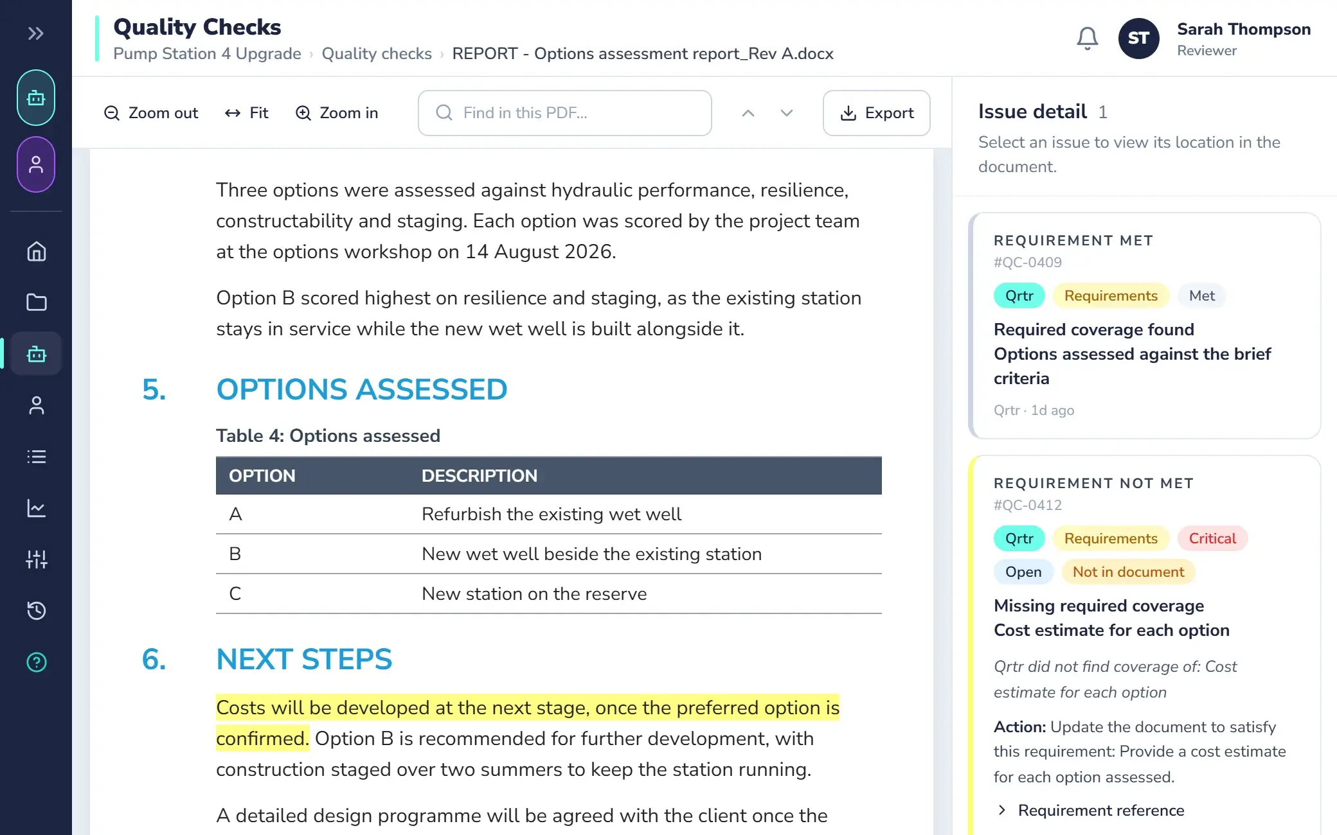Click table cell 'Refurbish the existing wet well'

[552, 514]
